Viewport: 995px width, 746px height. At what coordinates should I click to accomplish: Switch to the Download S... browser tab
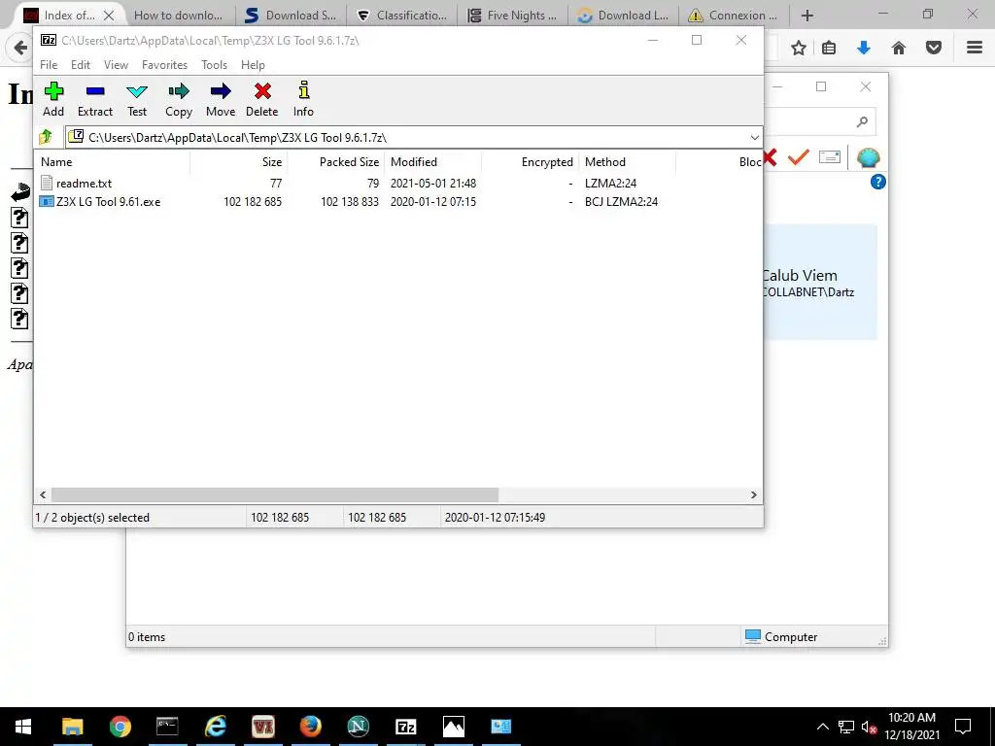pos(291,16)
